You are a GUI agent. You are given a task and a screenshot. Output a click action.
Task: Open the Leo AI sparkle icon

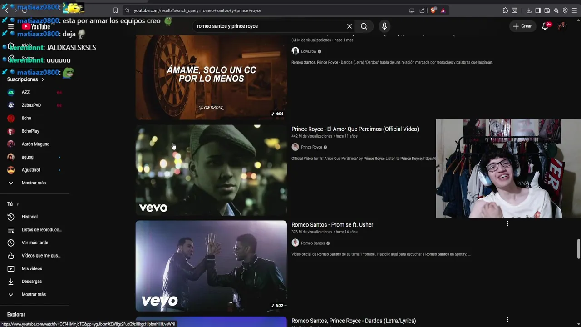pos(556,10)
